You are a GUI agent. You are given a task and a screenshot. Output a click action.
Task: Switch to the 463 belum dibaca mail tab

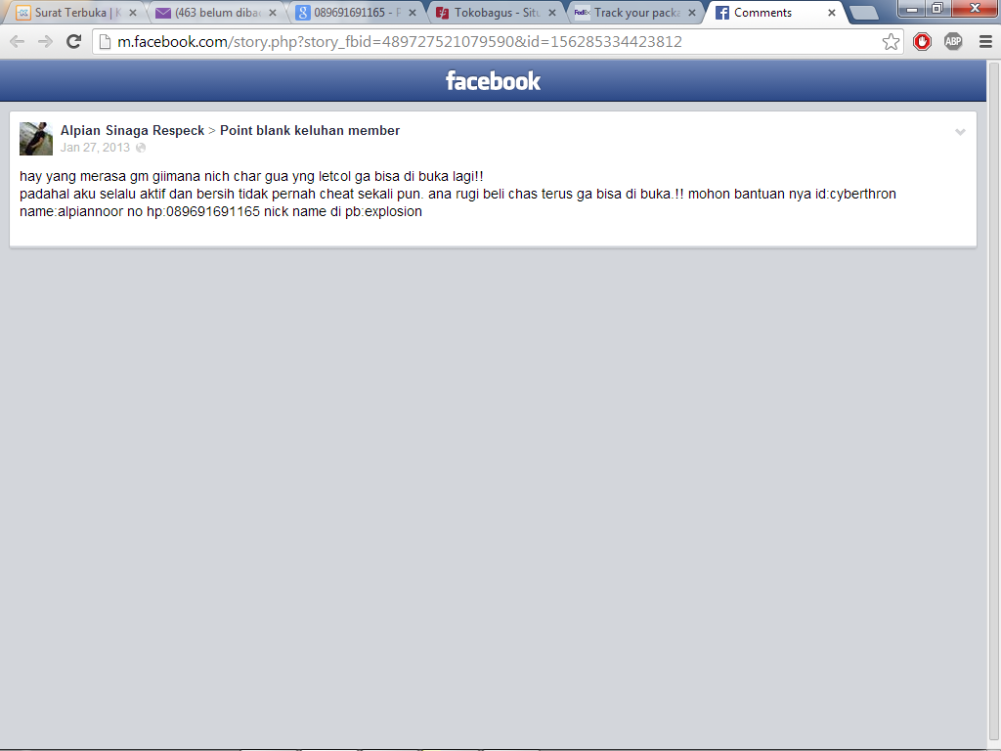click(x=217, y=13)
